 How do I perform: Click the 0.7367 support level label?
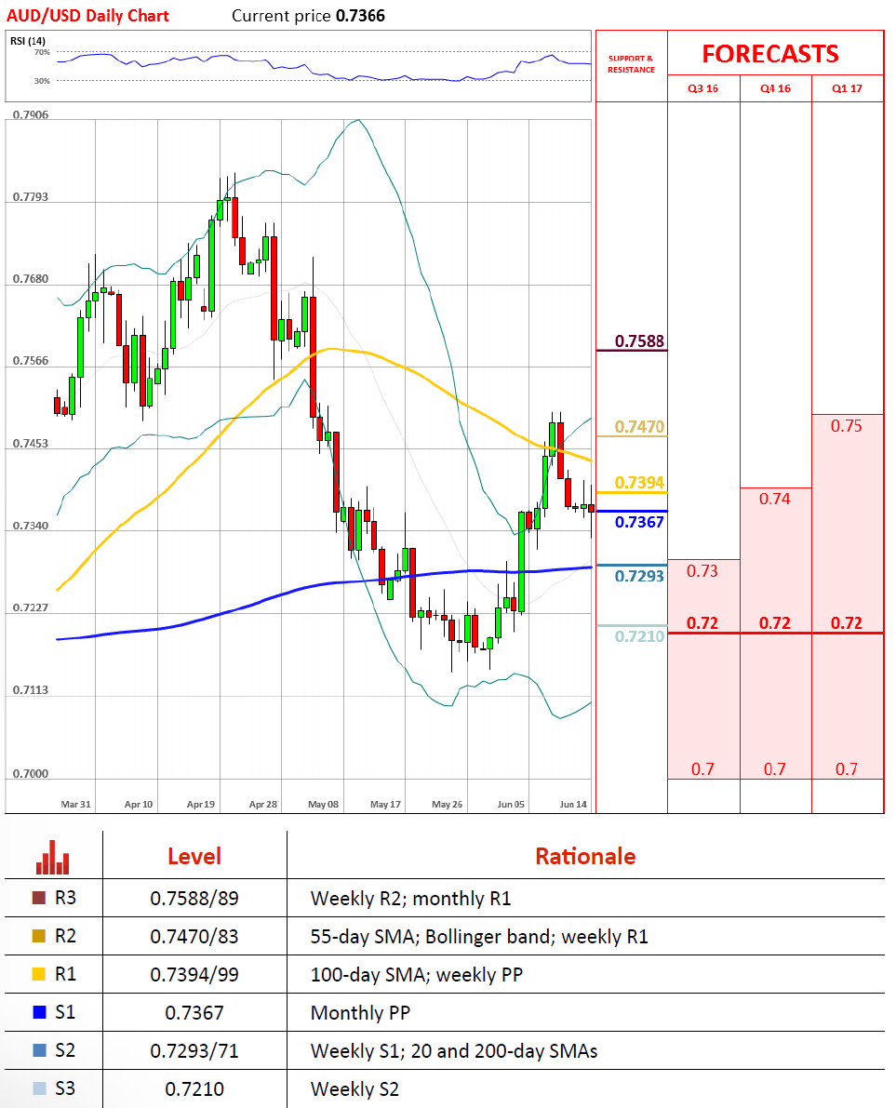tap(639, 522)
